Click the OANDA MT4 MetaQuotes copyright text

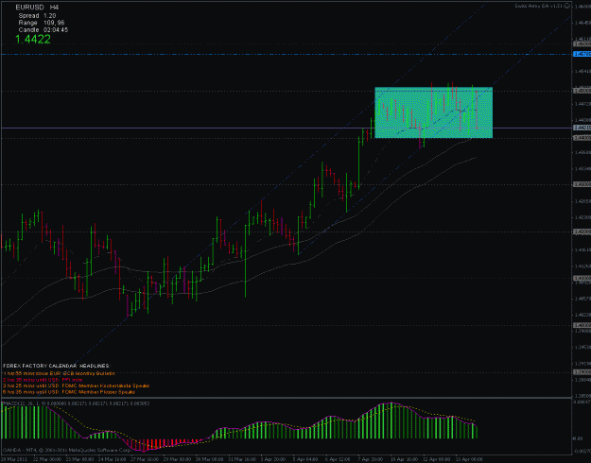(66, 450)
